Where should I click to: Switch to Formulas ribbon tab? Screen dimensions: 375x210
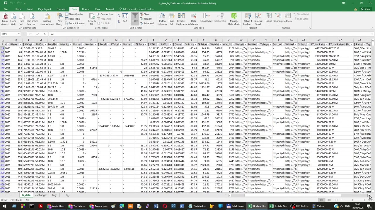(61, 9)
